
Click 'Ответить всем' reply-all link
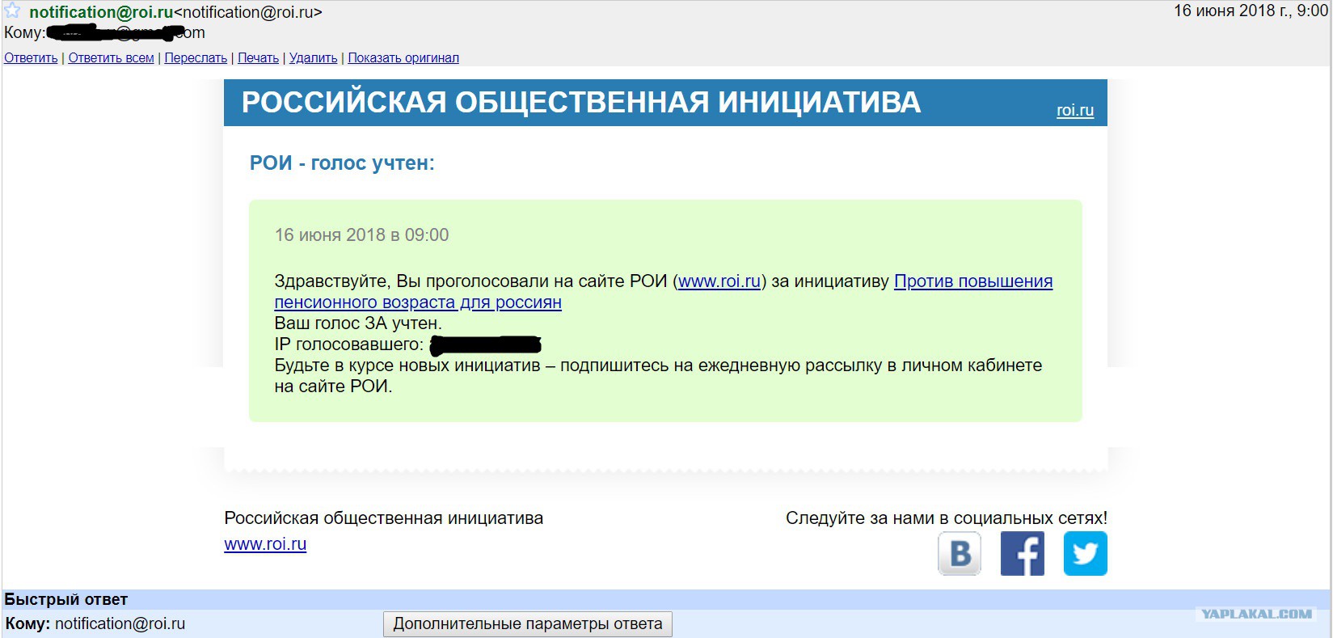111,58
